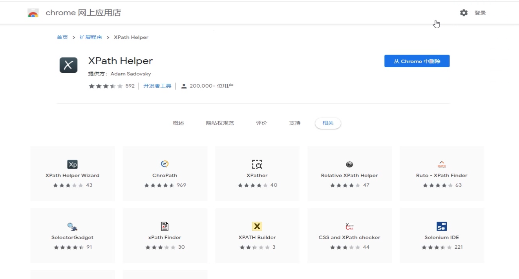
Task: Click the Relative XPath Helper icon
Action: (349, 164)
